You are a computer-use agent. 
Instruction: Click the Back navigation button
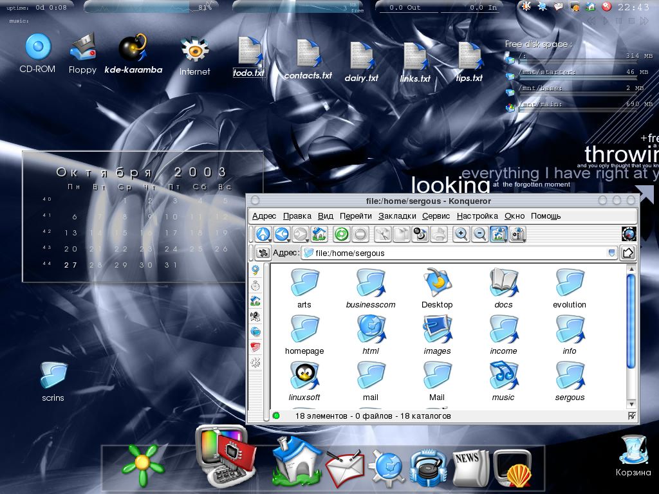click(x=282, y=234)
